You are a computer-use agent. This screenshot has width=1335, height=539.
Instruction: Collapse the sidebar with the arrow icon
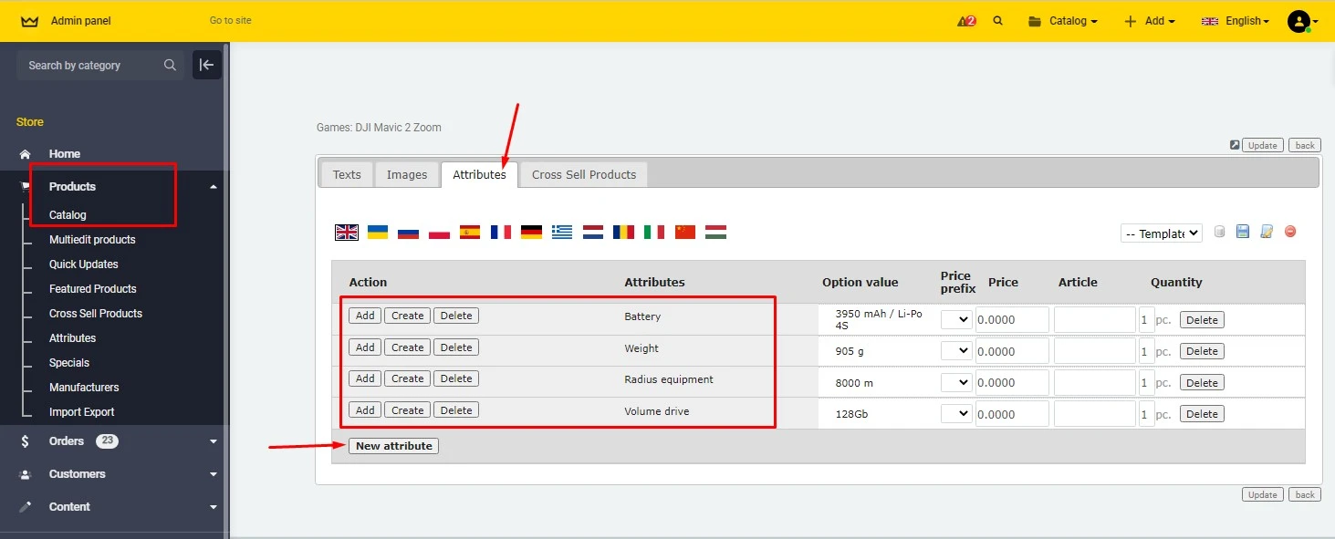point(206,65)
